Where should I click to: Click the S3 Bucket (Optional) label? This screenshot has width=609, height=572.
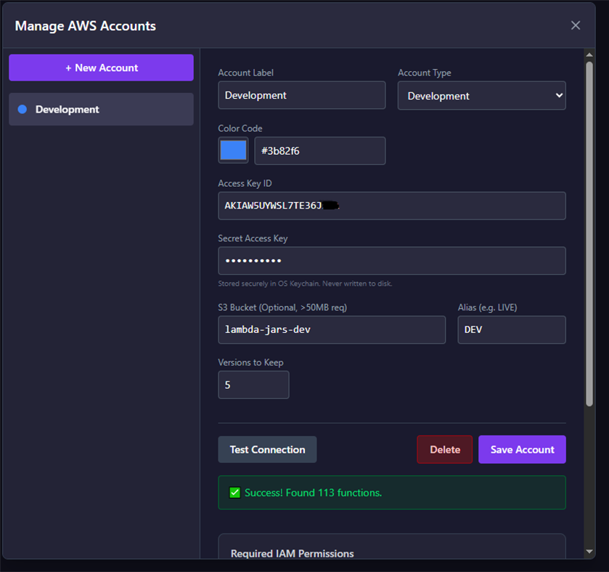282,307
